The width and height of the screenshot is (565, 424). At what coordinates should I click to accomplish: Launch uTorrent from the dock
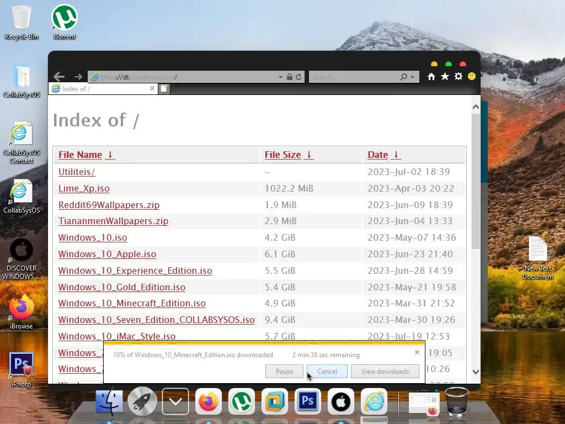click(x=242, y=401)
